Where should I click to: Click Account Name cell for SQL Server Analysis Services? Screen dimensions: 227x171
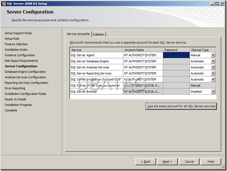tap(143, 67)
